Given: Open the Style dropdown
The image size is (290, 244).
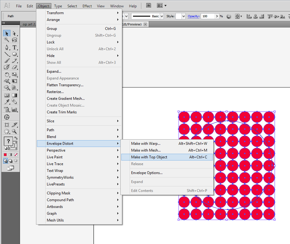Looking at the screenshot, I should 183,16.
